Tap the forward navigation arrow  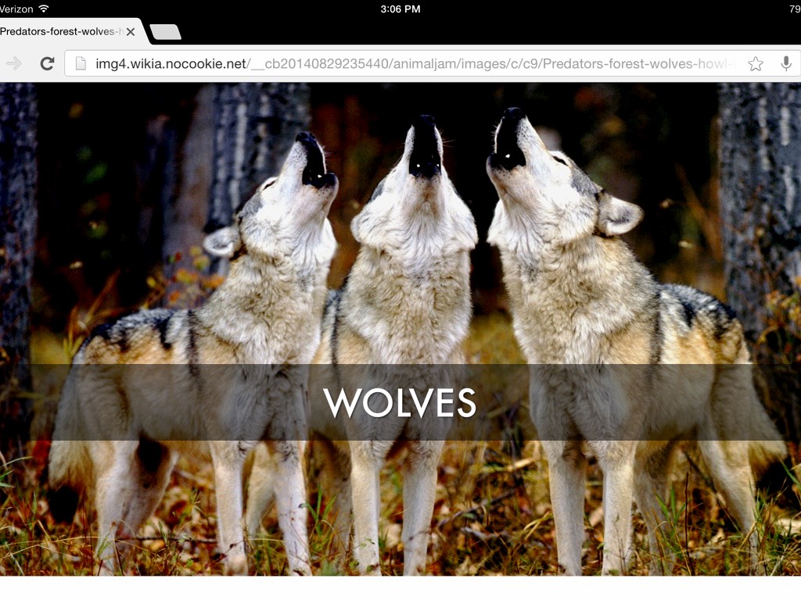coord(13,63)
